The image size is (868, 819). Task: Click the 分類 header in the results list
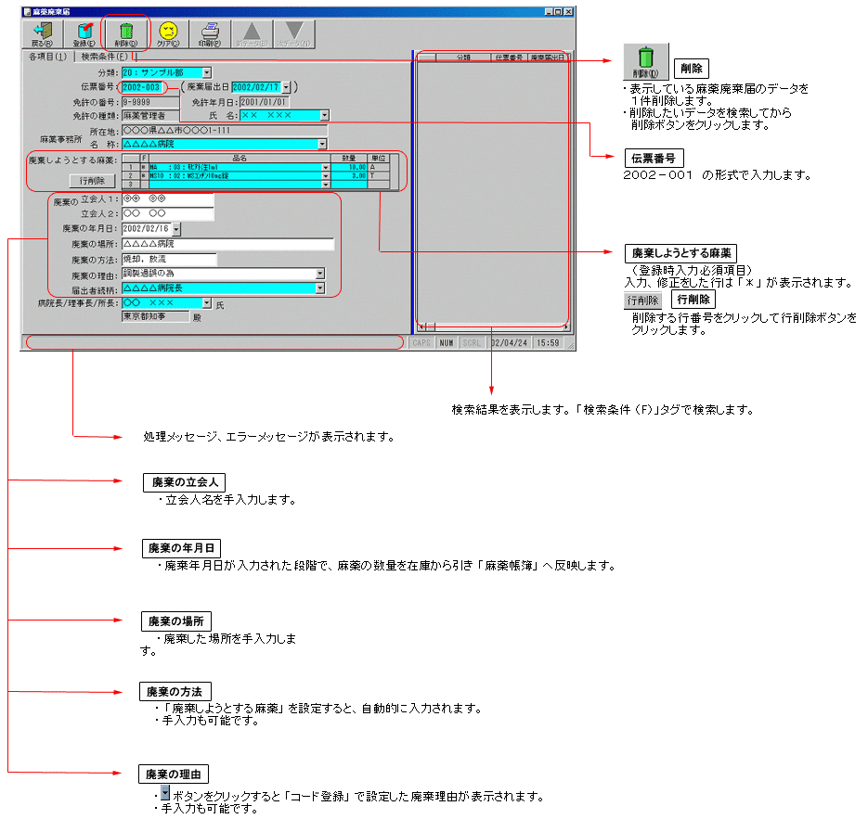tap(463, 57)
